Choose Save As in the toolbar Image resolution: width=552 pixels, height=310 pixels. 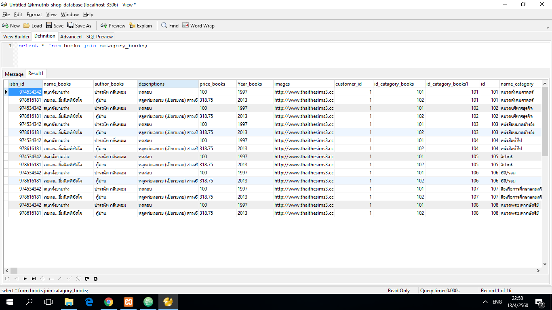[x=79, y=25]
